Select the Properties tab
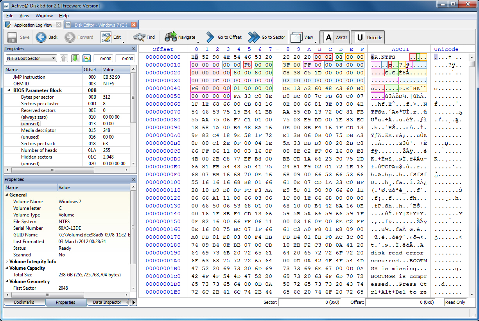Image resolution: width=479 pixels, height=321 pixels. [66, 302]
